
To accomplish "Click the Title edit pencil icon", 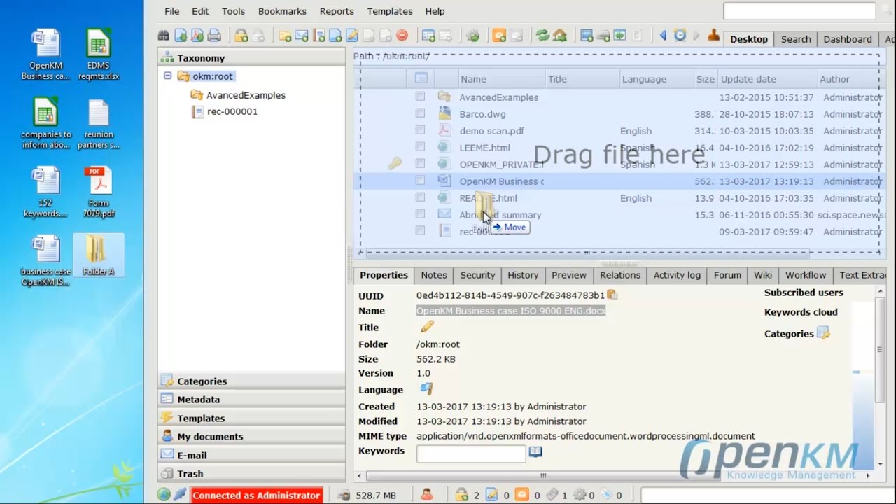I will pyautogui.click(x=427, y=327).
